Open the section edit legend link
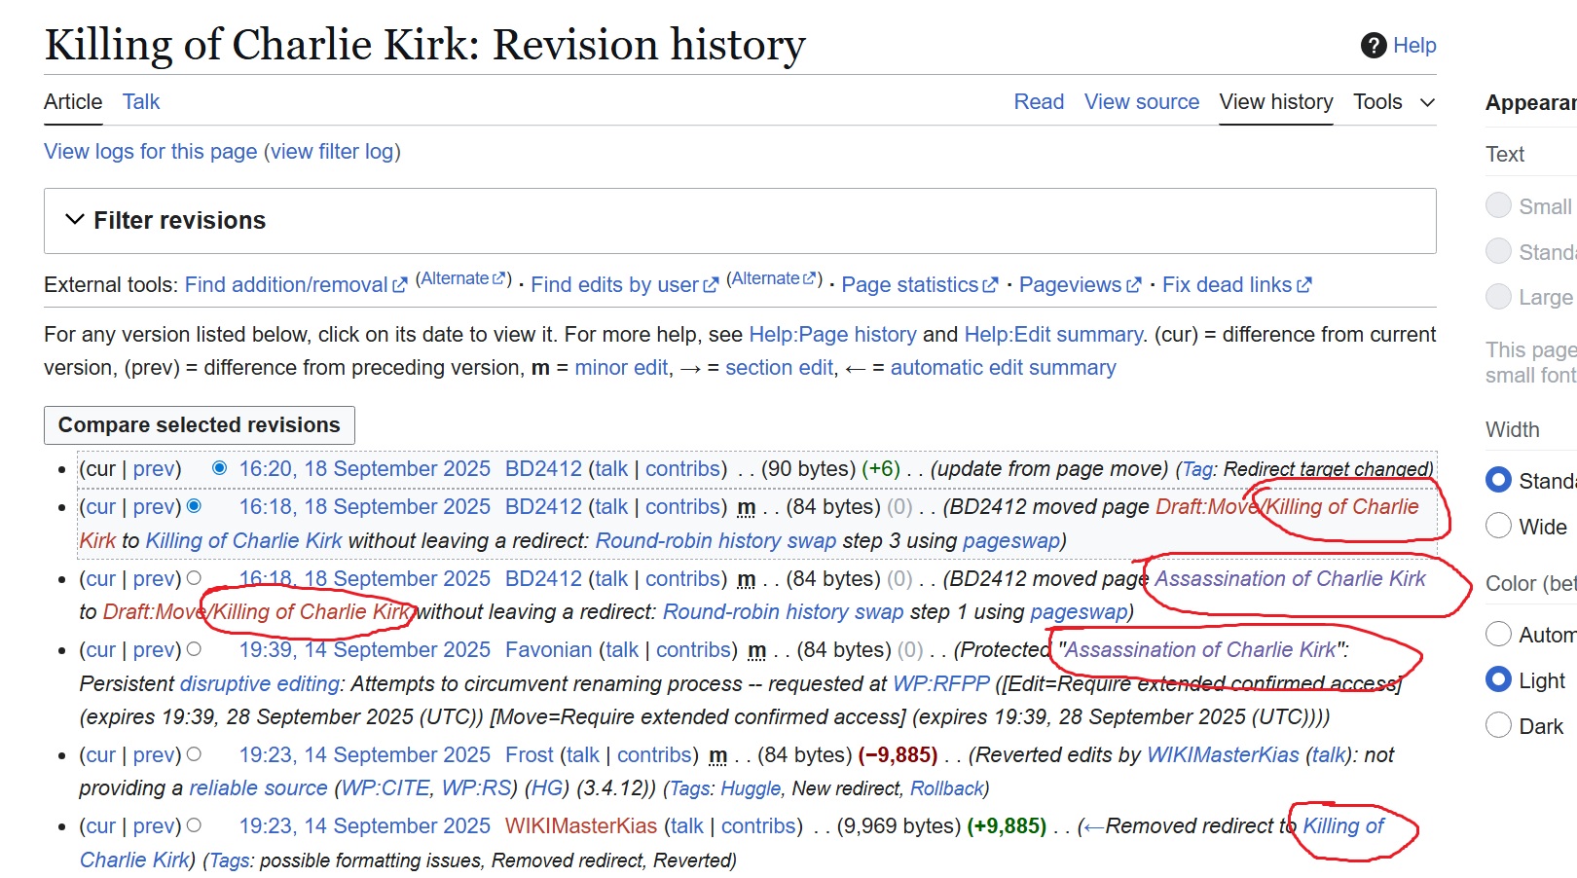 click(780, 368)
